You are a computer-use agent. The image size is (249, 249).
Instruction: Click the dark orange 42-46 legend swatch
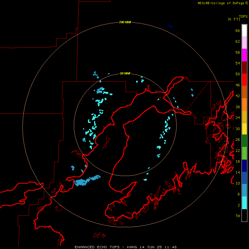point(244,92)
